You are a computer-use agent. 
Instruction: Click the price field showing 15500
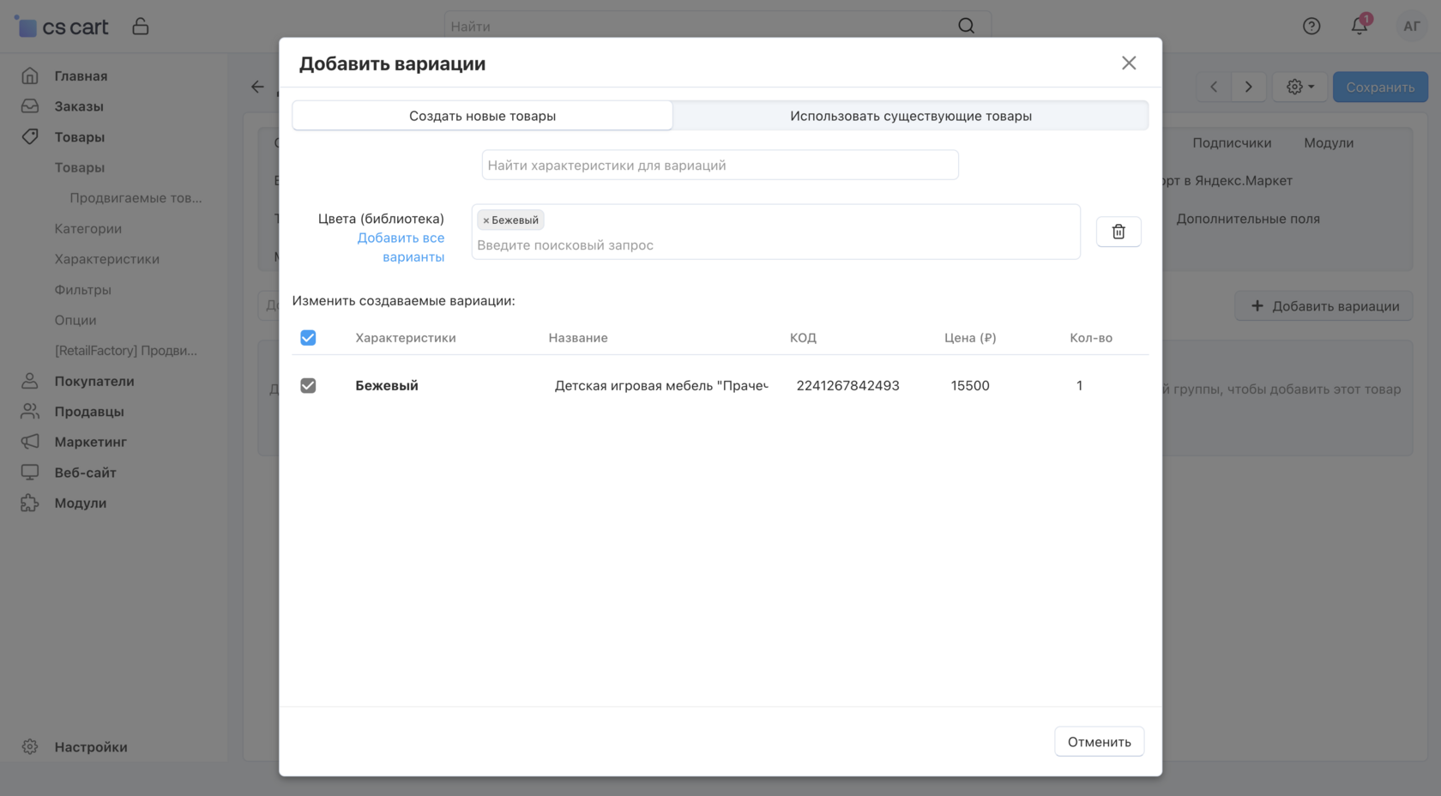tap(970, 386)
